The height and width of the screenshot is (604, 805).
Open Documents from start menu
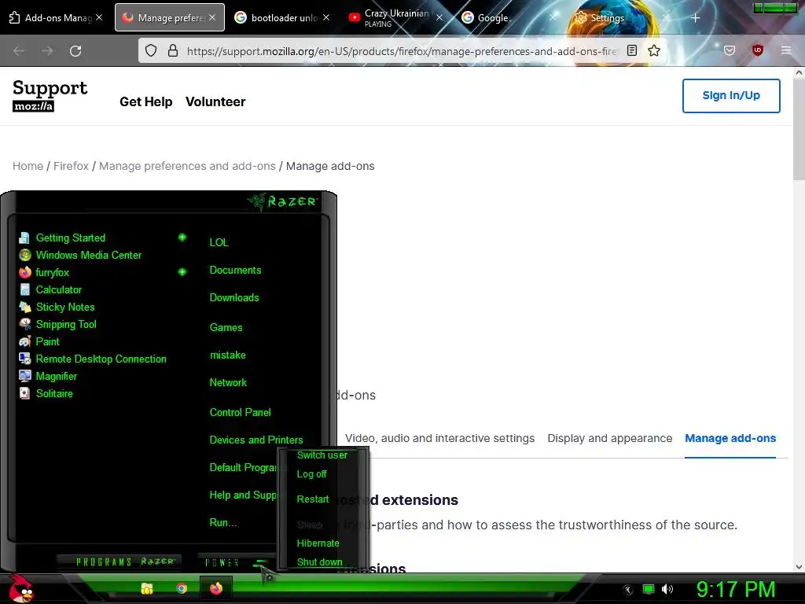235,271
